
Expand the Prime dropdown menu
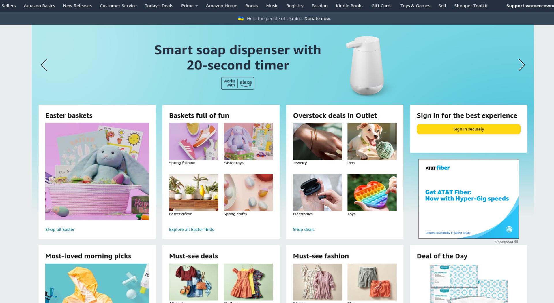[189, 6]
